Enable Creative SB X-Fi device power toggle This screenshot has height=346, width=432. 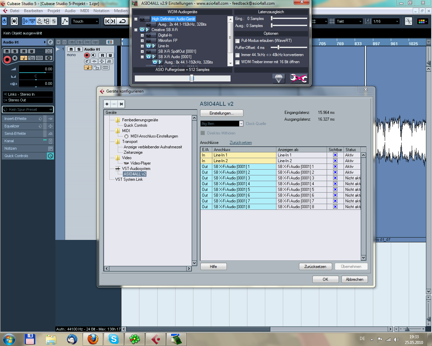point(142,30)
